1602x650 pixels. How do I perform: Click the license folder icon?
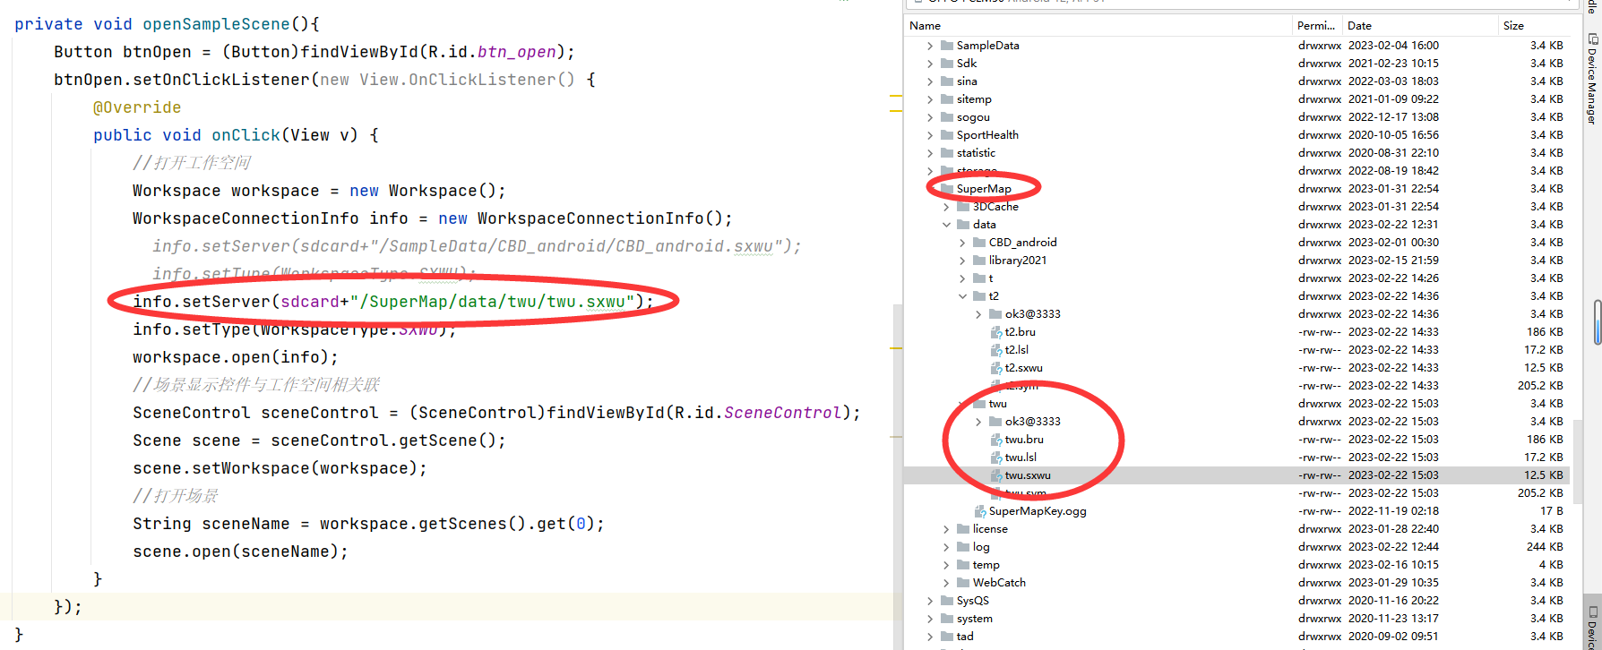pyautogui.click(x=963, y=528)
